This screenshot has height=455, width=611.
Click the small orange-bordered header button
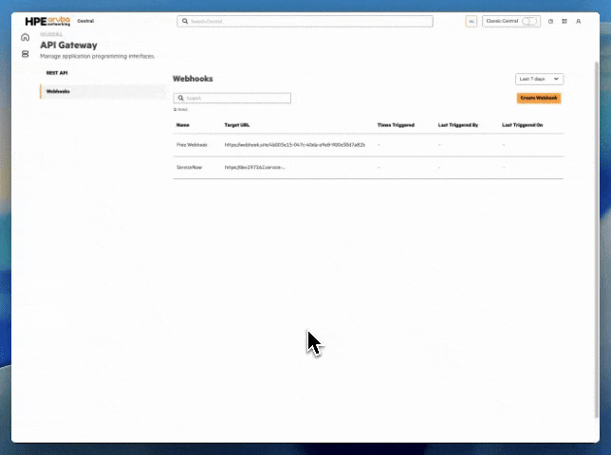click(472, 22)
